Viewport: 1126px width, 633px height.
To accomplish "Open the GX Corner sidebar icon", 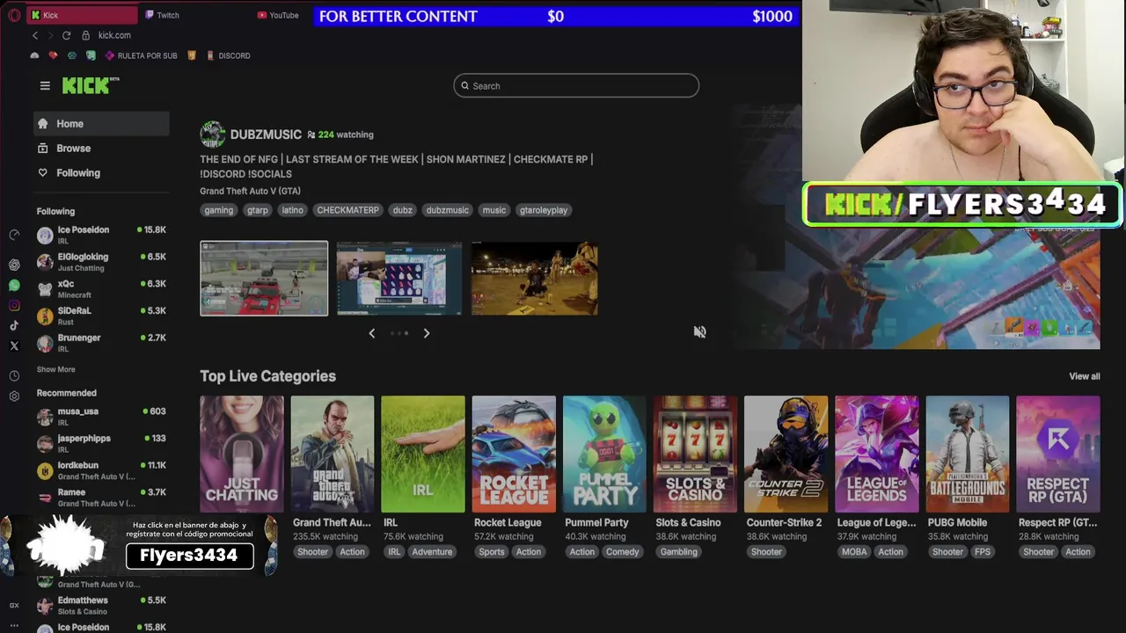I will (14, 605).
